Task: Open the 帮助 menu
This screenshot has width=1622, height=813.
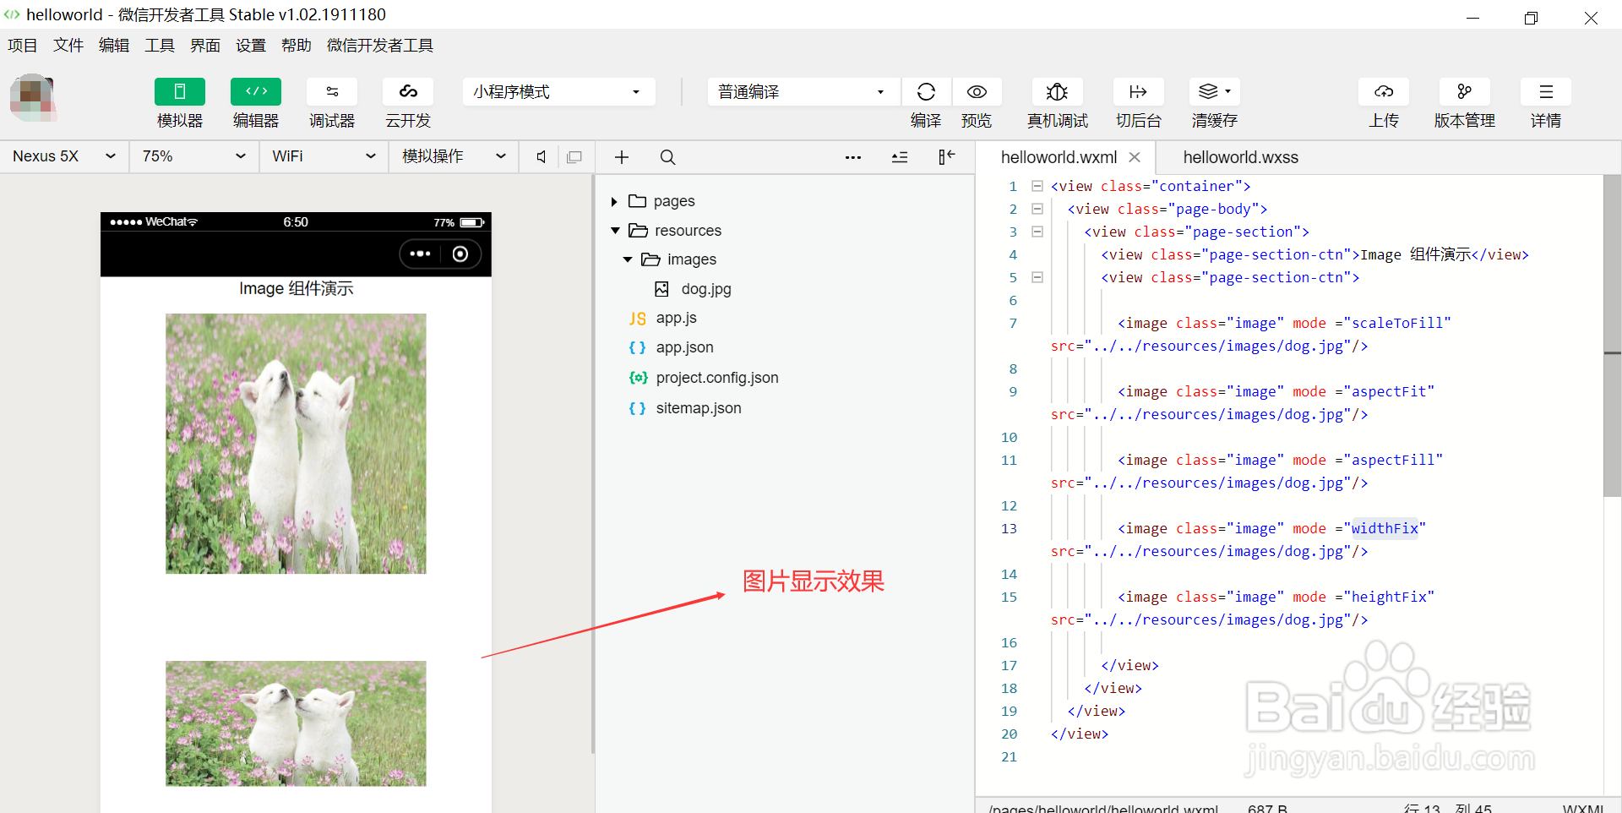Action: tap(297, 46)
